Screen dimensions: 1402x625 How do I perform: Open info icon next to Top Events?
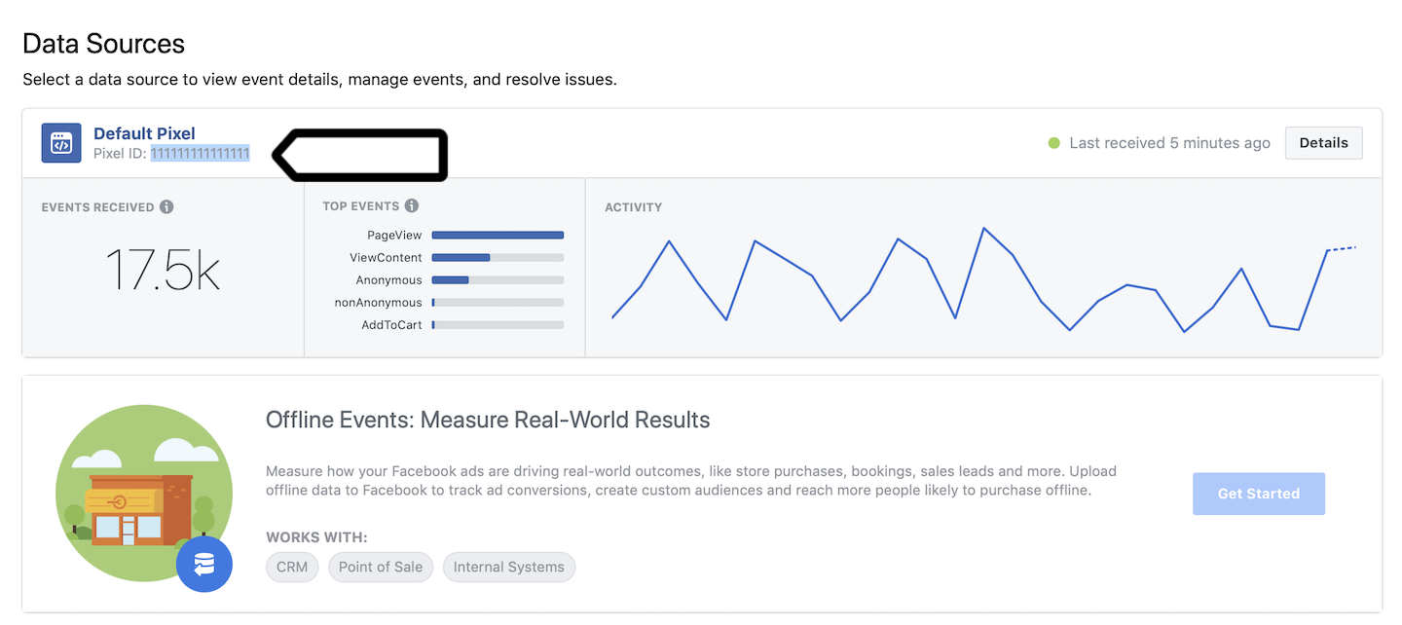pyautogui.click(x=412, y=206)
